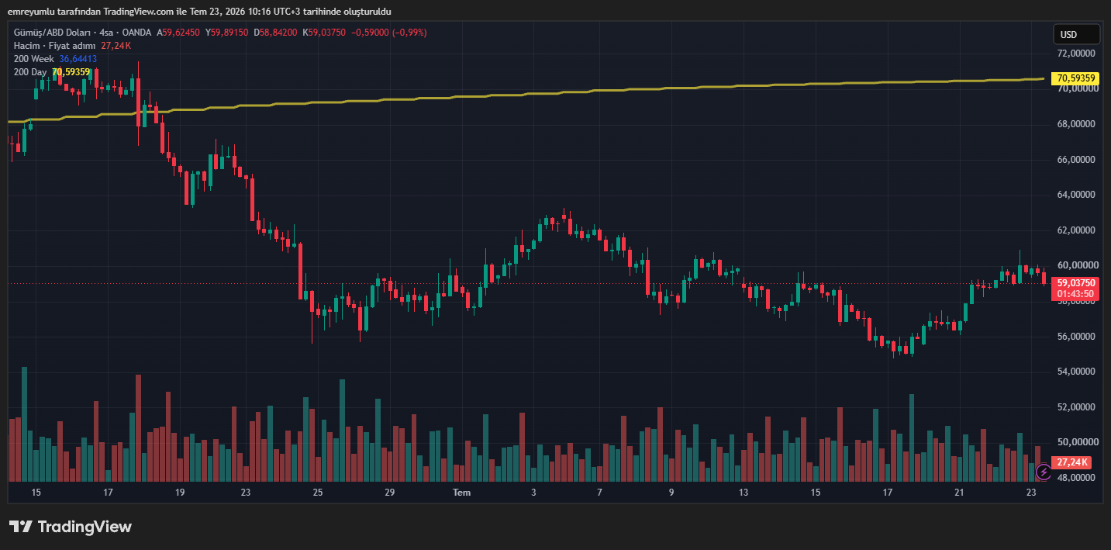1111x550 pixels.
Task: Click the 72,00000 price scale label
Action: point(1075,54)
